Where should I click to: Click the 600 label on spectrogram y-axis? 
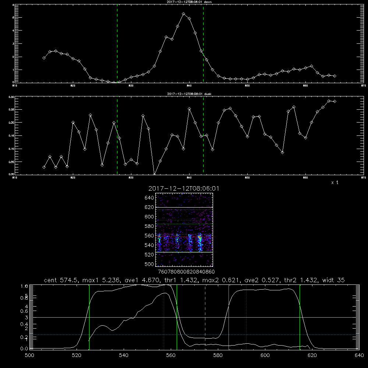click(149, 217)
